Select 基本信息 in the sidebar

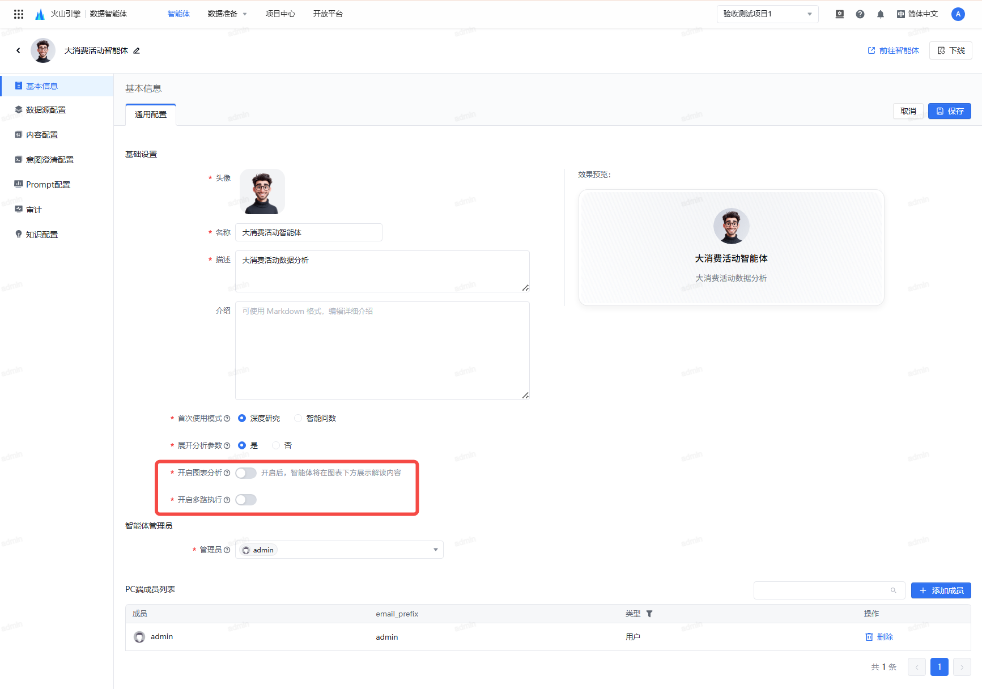(57, 86)
